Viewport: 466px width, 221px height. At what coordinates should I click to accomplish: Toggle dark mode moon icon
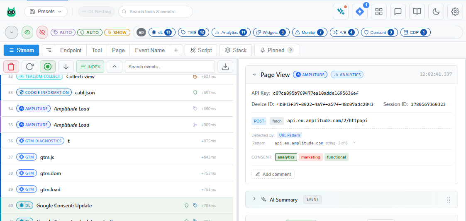coord(436,12)
